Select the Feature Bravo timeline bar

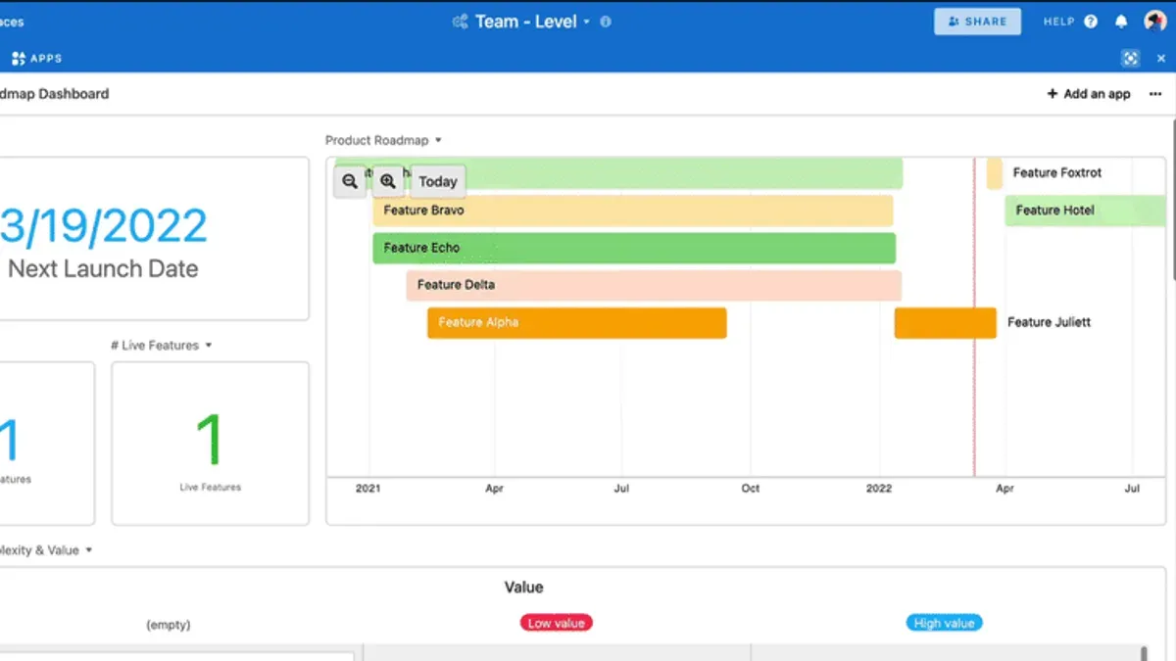coord(633,211)
